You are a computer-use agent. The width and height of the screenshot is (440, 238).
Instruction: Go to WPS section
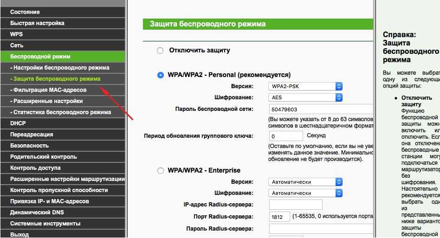coord(17,34)
